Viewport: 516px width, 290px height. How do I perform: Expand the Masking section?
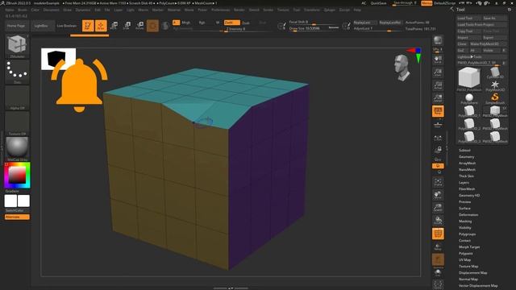(465, 222)
